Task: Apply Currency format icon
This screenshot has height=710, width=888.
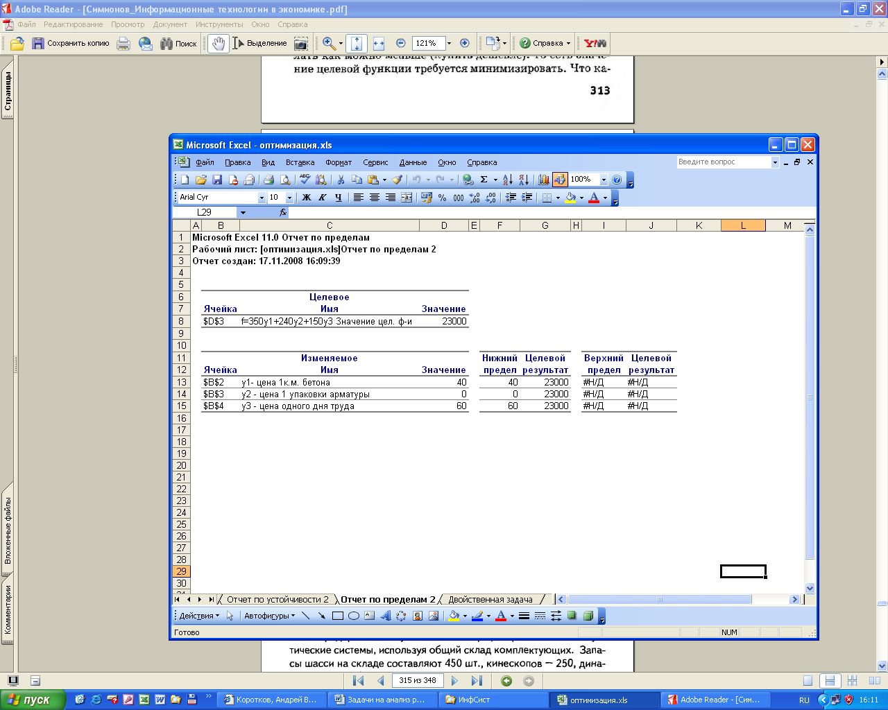Action: [x=427, y=198]
